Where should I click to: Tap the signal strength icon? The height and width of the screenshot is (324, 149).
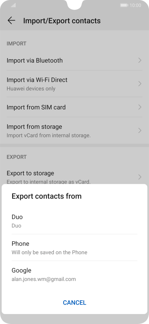click(13, 5)
